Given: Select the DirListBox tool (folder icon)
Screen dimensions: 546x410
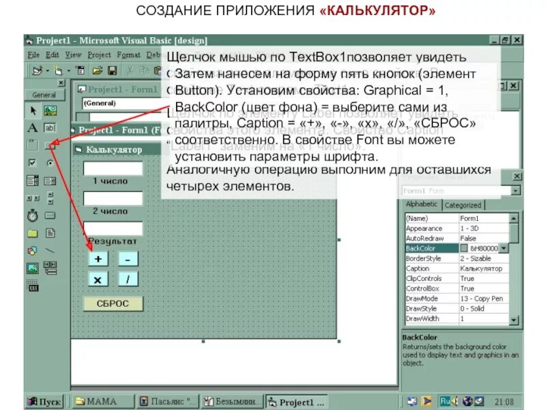Looking at the screenshot, I should (x=32, y=233).
